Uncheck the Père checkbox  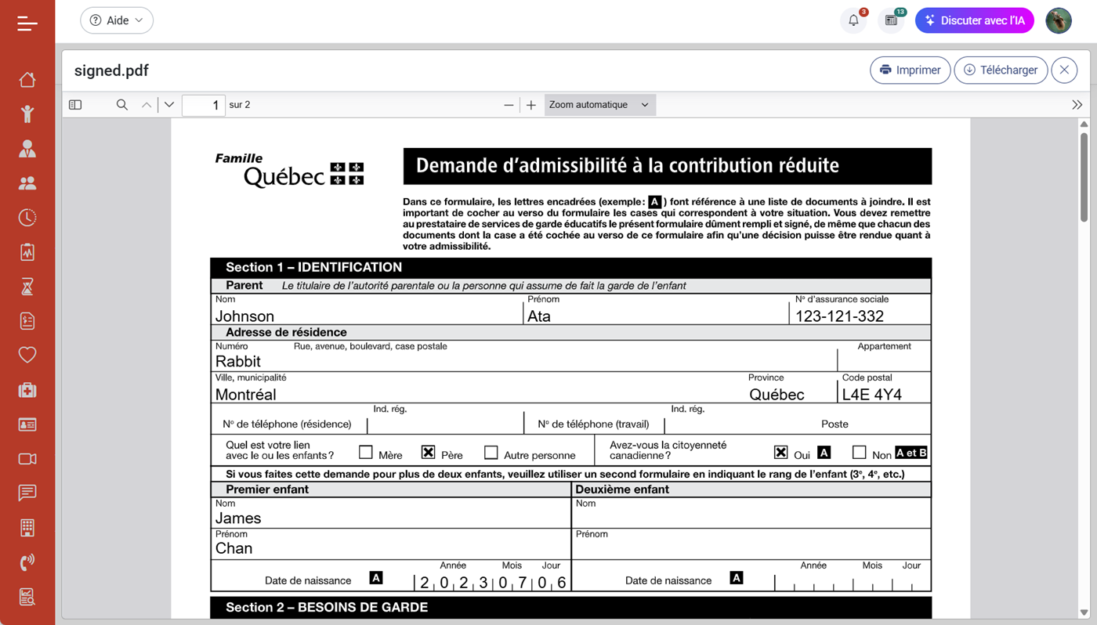tap(428, 452)
